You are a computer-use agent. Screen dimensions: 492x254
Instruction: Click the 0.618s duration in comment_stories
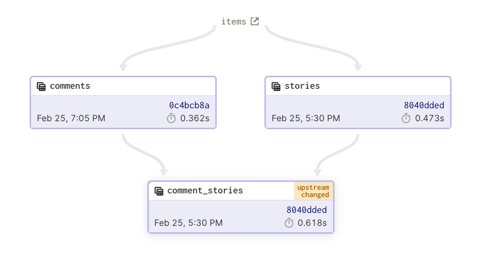312,223
